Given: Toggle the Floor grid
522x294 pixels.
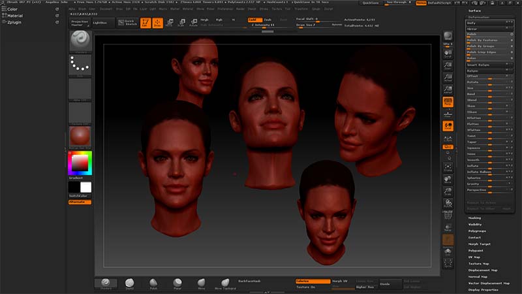Looking at the screenshot, I should coord(448,114).
